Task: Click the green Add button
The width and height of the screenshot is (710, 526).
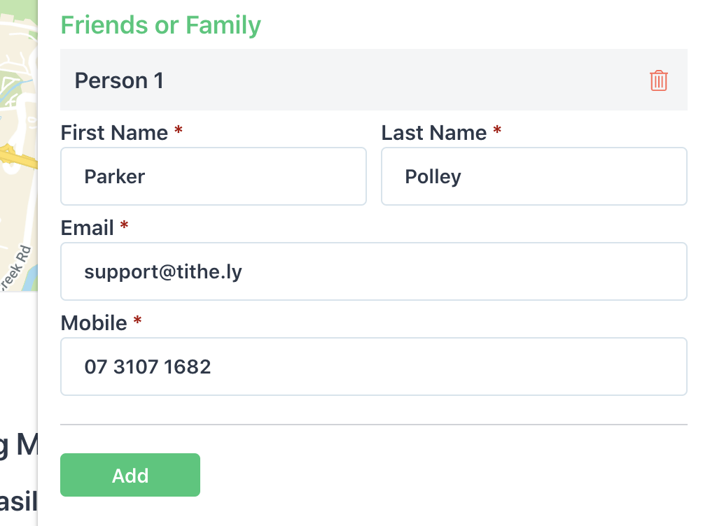Action: tap(130, 475)
